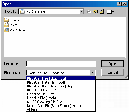Choose BladeGen Batch Input File (*.bgi)
129x112 pixels.
pos(61,86)
